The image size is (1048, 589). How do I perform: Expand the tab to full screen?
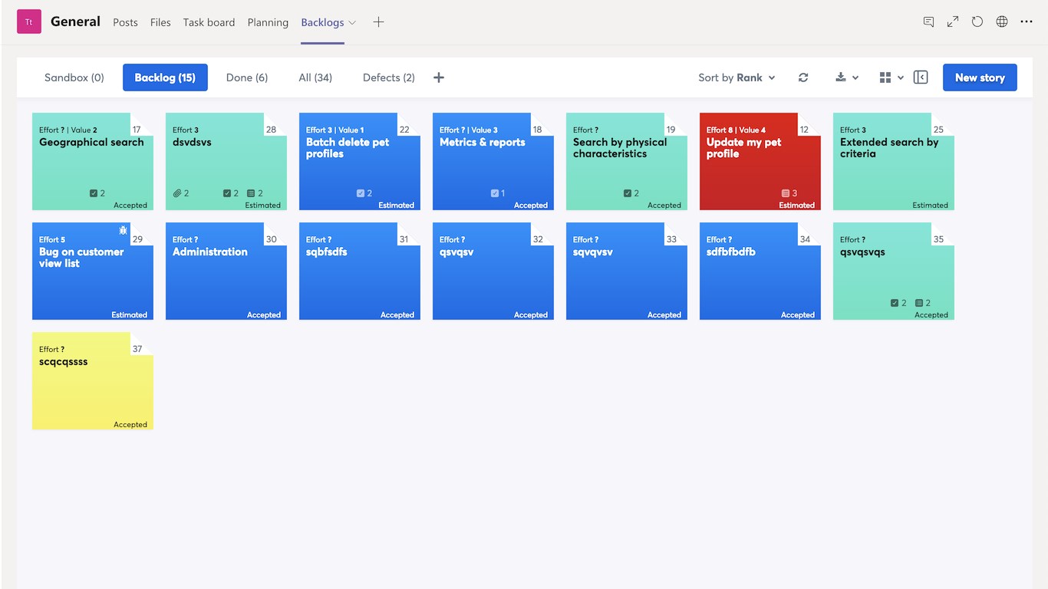(x=953, y=22)
